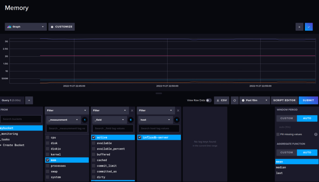
Task: Switch Window Period to Custom
Action: click(x=286, y=118)
